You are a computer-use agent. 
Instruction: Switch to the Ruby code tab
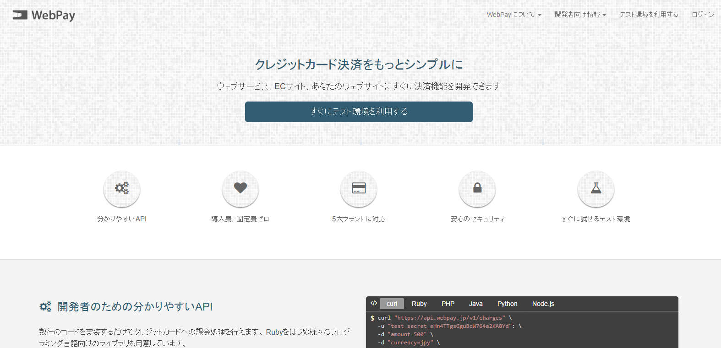coord(419,304)
